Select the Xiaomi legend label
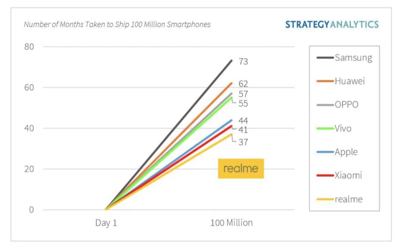The width and height of the screenshot is (396, 250). [x=348, y=175]
